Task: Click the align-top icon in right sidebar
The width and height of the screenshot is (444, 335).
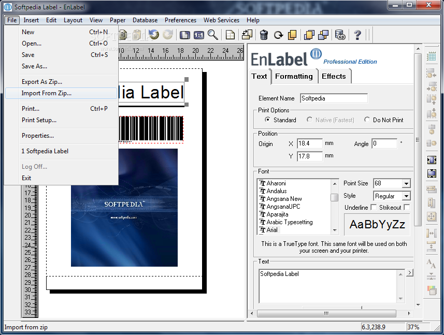Action: coord(432,100)
